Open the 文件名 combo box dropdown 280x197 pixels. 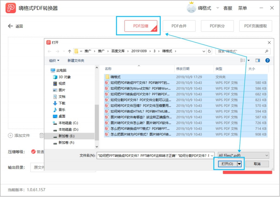212,156
